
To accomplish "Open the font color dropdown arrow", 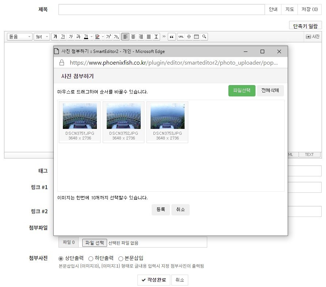I will pyautogui.click(x=91, y=37).
